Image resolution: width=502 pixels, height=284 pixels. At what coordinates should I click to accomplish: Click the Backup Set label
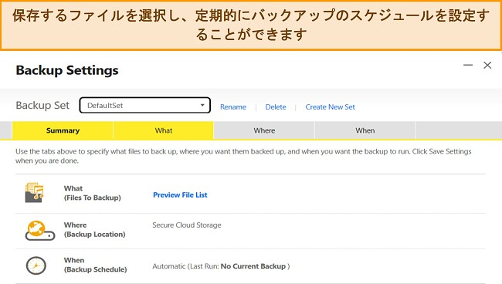pyautogui.click(x=42, y=105)
